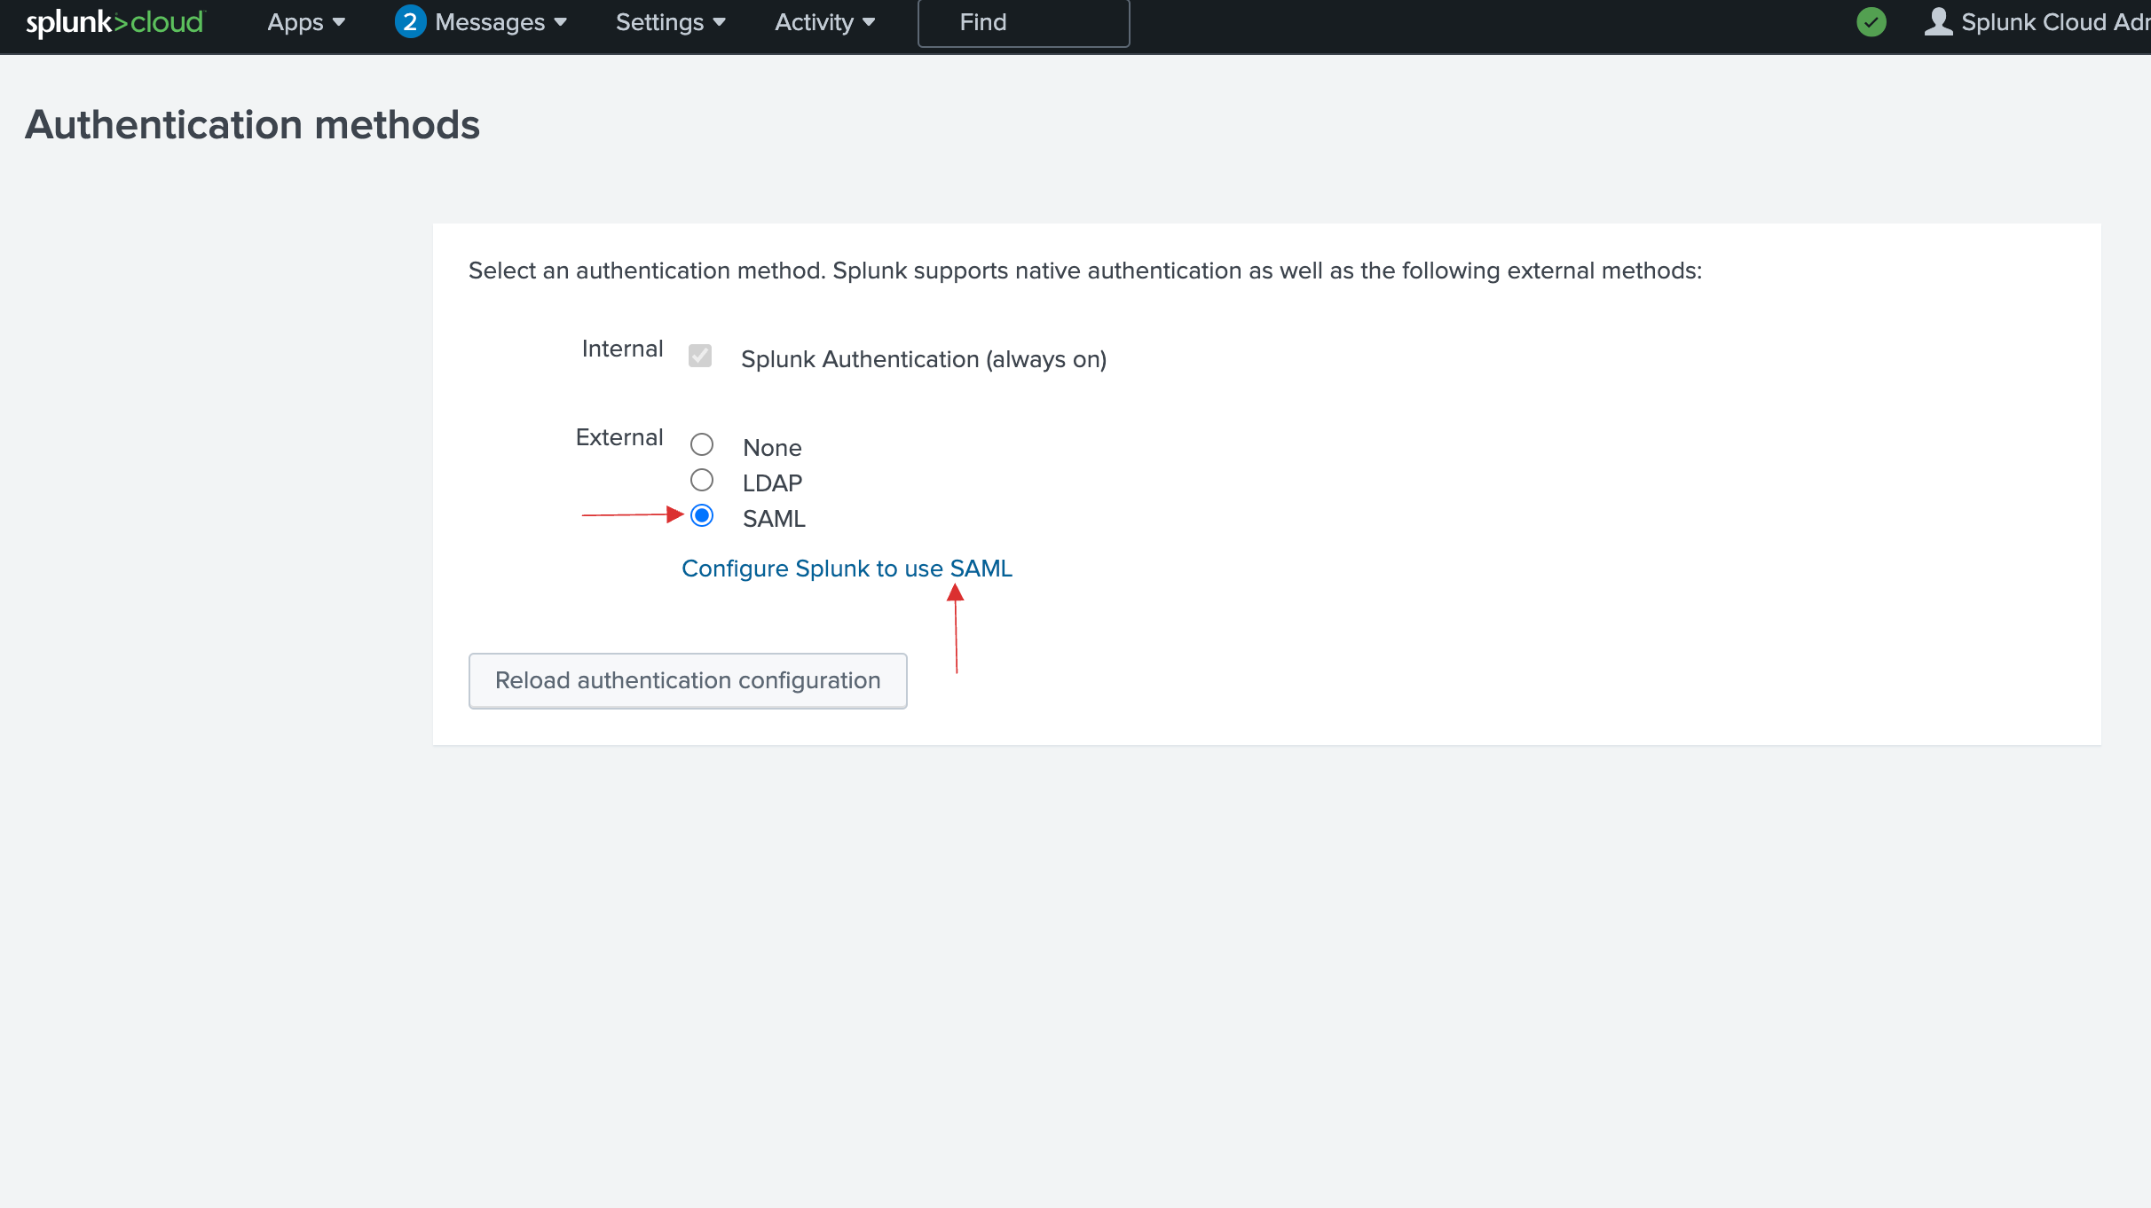This screenshot has height=1208, width=2151.
Task: Click the Select an authentication method description
Action: [x=1085, y=271]
